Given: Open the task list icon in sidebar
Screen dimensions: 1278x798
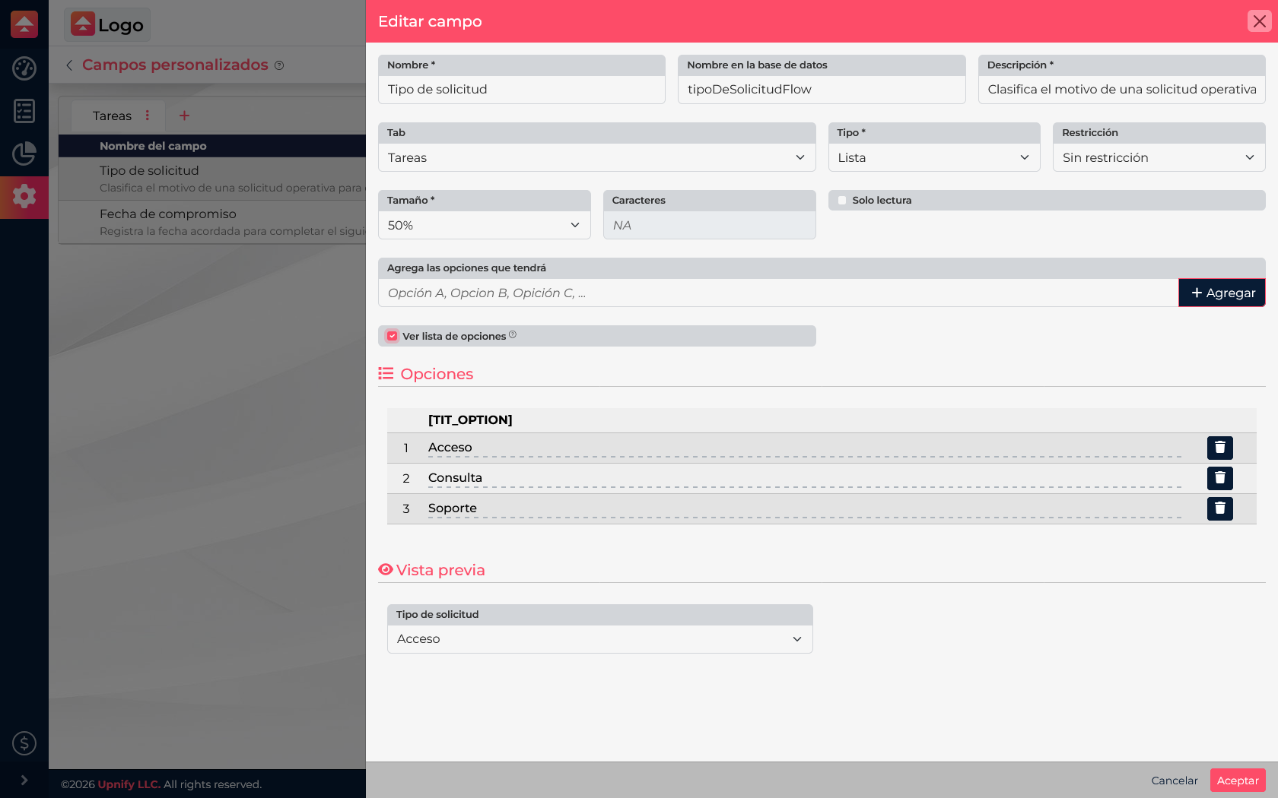Looking at the screenshot, I should tap(24, 111).
